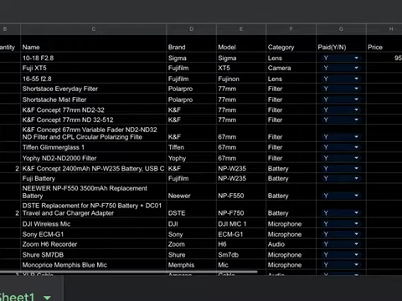Select 'Zoom H6 Recorder' name cell
This screenshot has height=301, width=402.
click(94, 244)
